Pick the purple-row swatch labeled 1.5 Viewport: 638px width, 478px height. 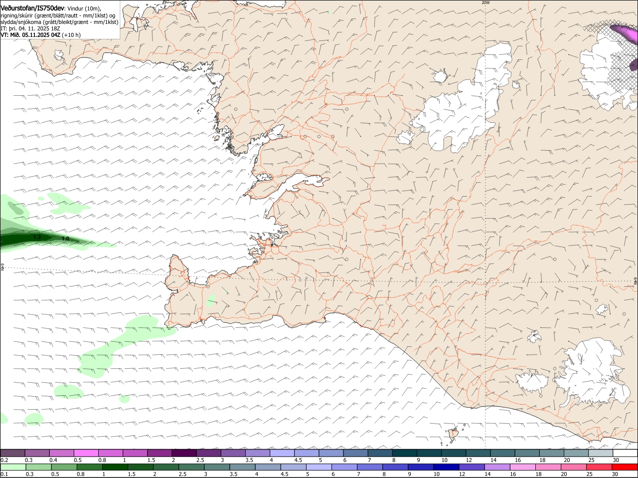point(159,453)
